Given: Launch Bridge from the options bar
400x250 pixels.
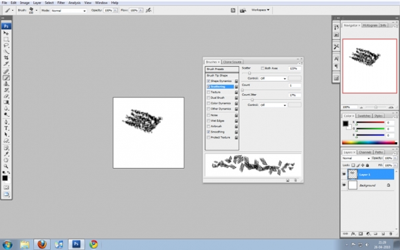Looking at the screenshot, I should 243,10.
